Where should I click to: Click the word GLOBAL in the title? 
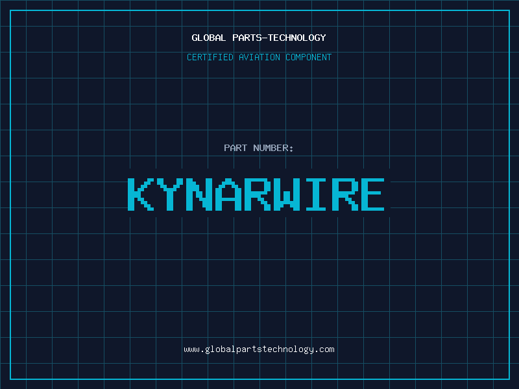pos(209,38)
